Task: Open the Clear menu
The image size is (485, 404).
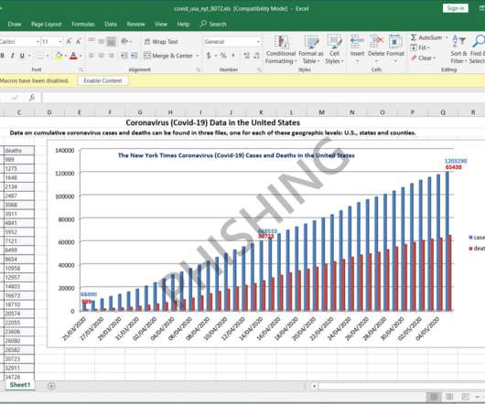Action: pyautogui.click(x=423, y=58)
